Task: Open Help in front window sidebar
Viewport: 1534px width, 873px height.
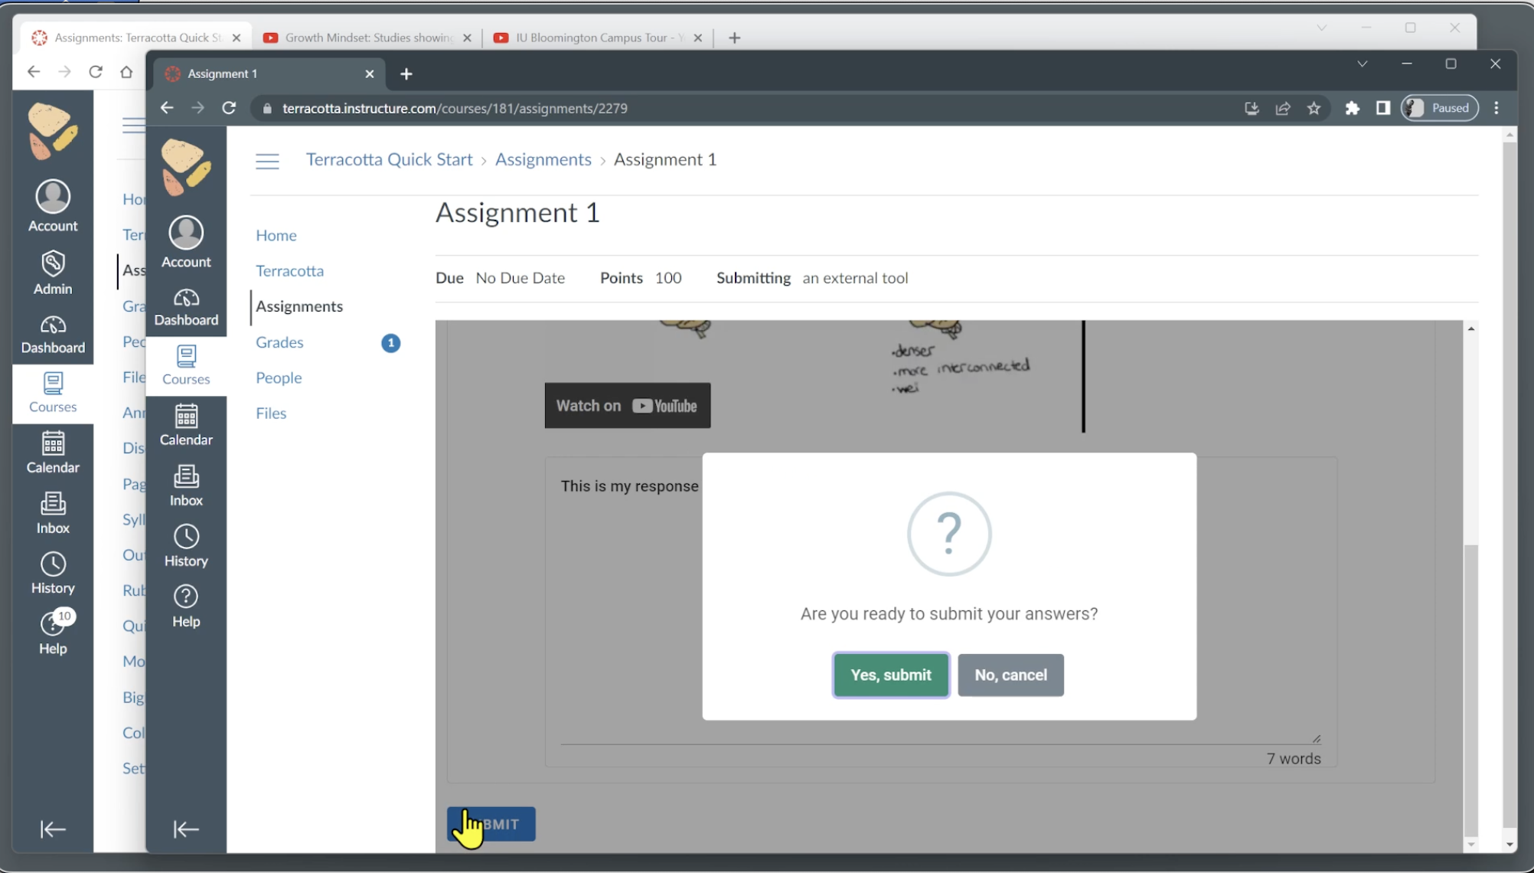Action: (186, 607)
